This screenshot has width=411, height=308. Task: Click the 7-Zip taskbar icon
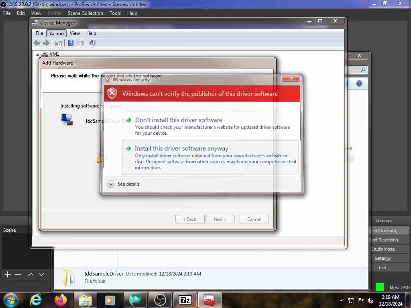[x=185, y=300]
